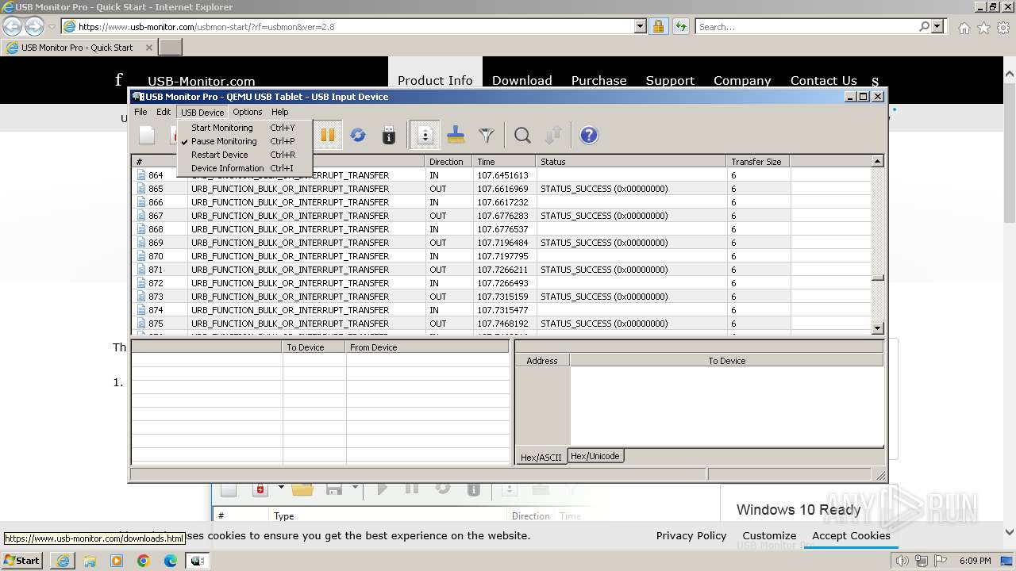Click the grayed Find next arrows icon
This screenshot has width=1016, height=571.
pyautogui.click(x=554, y=136)
